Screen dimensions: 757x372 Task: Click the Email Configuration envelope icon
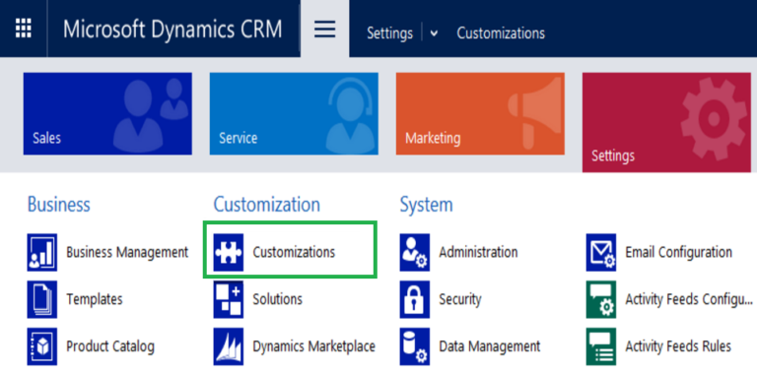601,253
